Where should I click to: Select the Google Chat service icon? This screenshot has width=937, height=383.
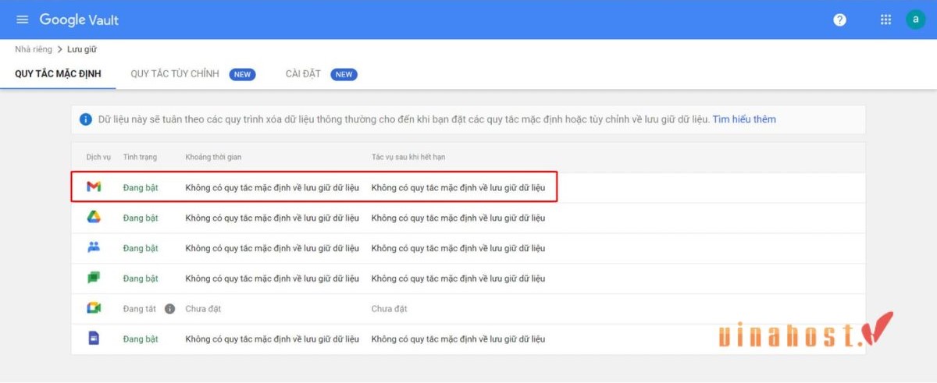[94, 278]
